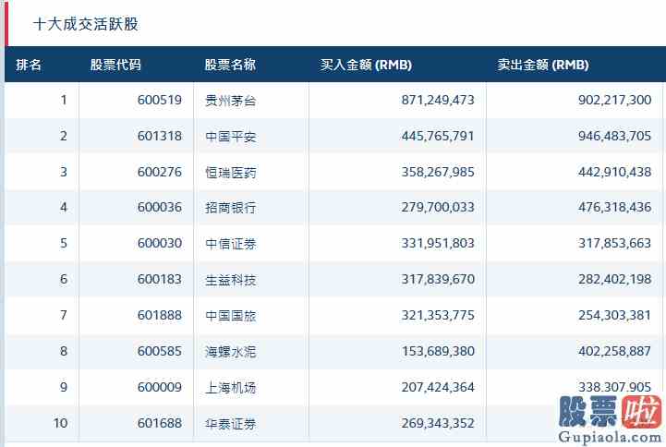666x447 pixels.
Task: Click buy amount 153,689,380
Action: tap(438, 352)
